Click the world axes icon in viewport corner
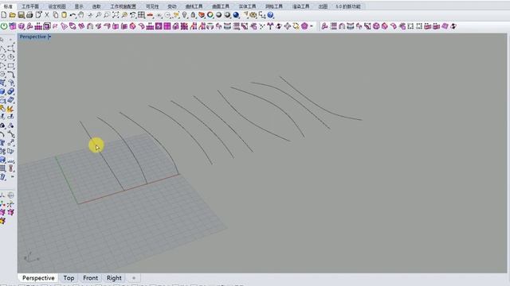 point(31,257)
